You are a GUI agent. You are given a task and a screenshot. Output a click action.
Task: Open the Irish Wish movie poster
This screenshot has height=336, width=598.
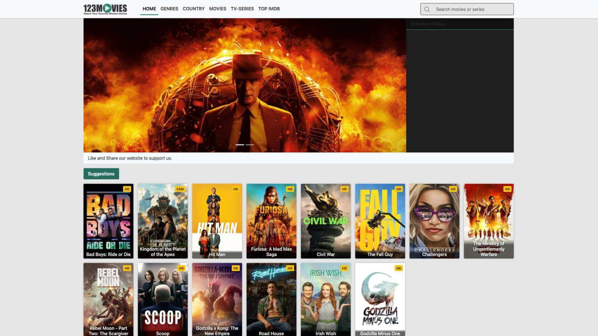tap(326, 299)
